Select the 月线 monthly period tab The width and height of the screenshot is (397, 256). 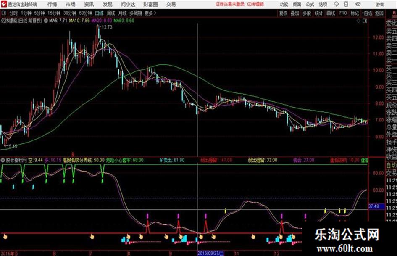(123, 13)
